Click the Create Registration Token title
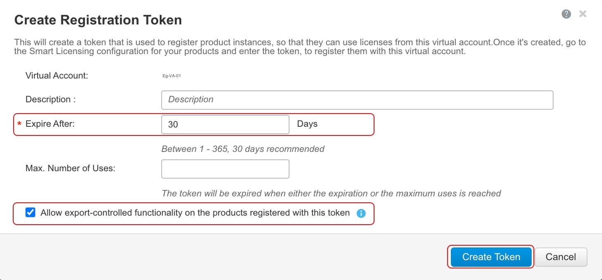This screenshot has width=602, height=280. pyautogui.click(x=98, y=20)
